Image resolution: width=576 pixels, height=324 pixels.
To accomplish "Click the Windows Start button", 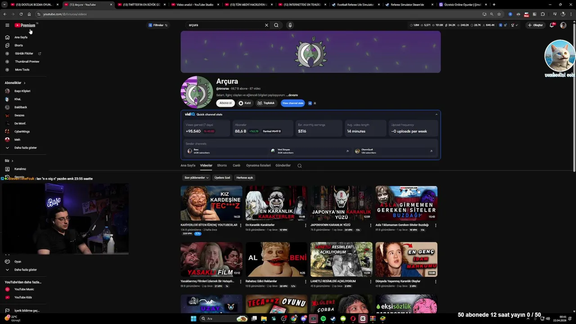I will [x=193, y=319].
